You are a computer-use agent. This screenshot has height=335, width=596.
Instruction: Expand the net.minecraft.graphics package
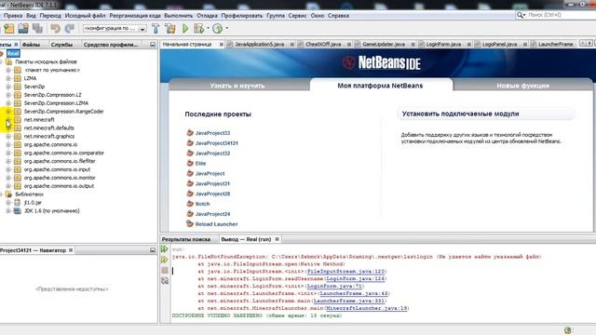[x=8, y=137]
